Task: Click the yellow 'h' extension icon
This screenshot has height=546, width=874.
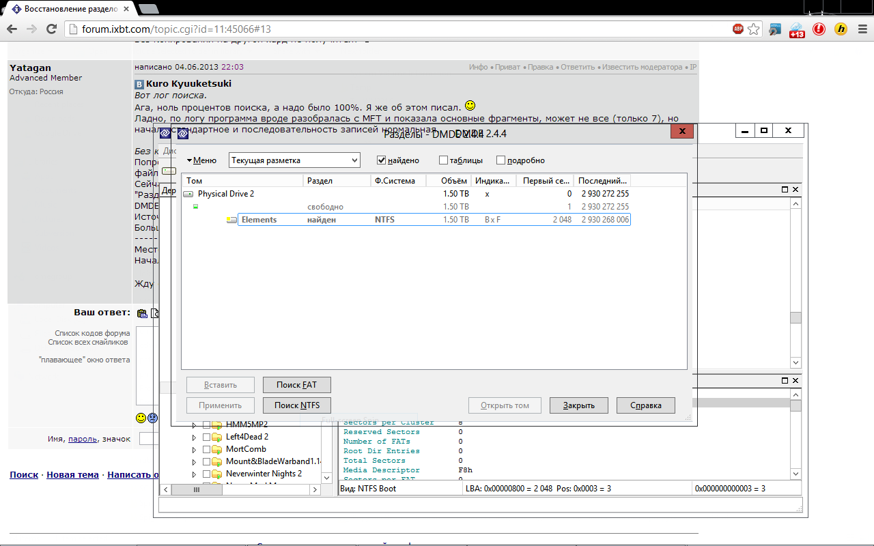Action: [841, 29]
